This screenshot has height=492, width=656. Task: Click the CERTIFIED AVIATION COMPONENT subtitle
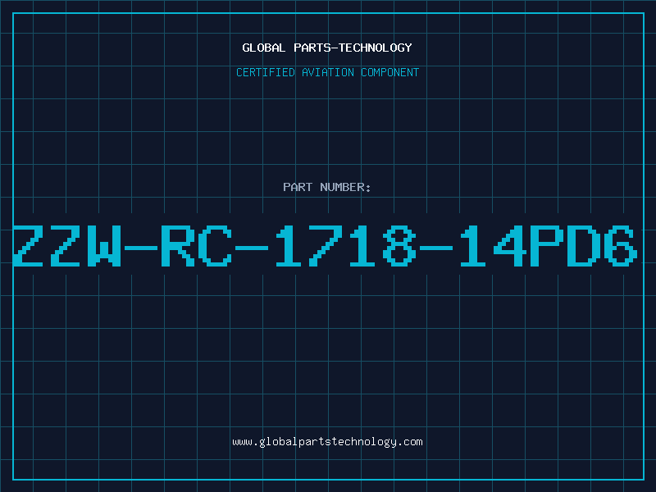[x=327, y=72]
